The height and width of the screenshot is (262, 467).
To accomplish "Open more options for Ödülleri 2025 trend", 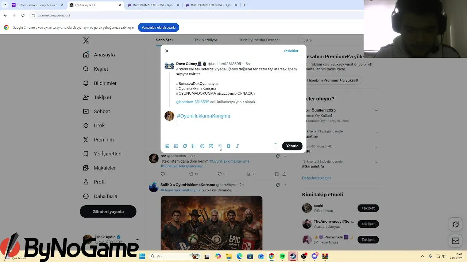I will pos(377,110).
